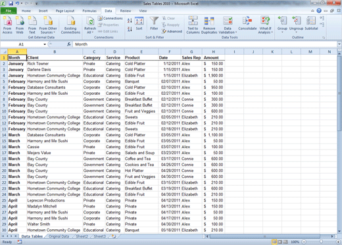This screenshot has width=342, height=245.
Task: Click Reapply in Sort & Filter
Action: pyautogui.click(x=171, y=25)
